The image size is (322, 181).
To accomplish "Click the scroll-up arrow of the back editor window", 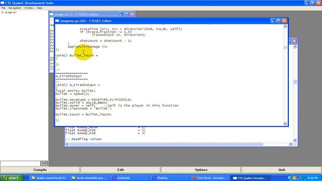I will click(x=295, y=47).
